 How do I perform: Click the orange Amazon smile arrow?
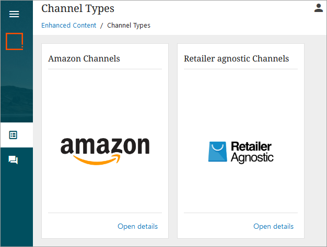click(x=97, y=159)
